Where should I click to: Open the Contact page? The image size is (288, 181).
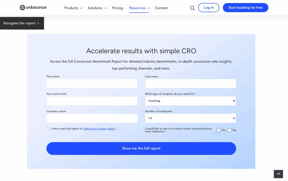[x=161, y=8]
